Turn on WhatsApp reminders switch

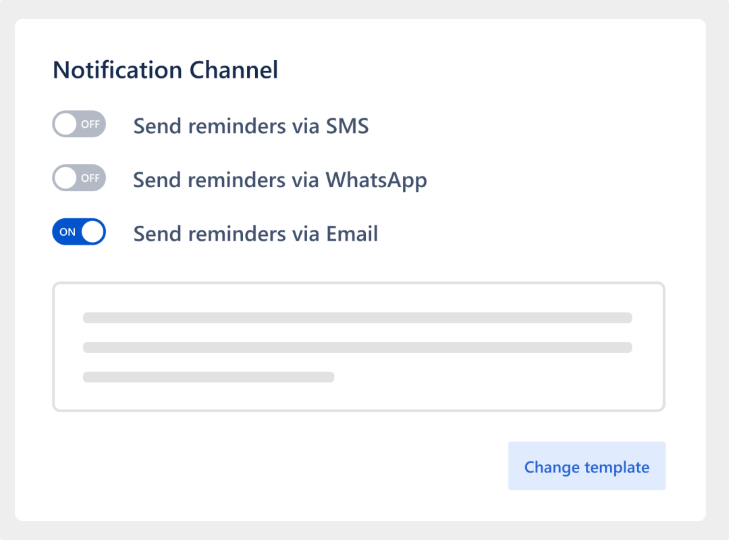(79, 178)
